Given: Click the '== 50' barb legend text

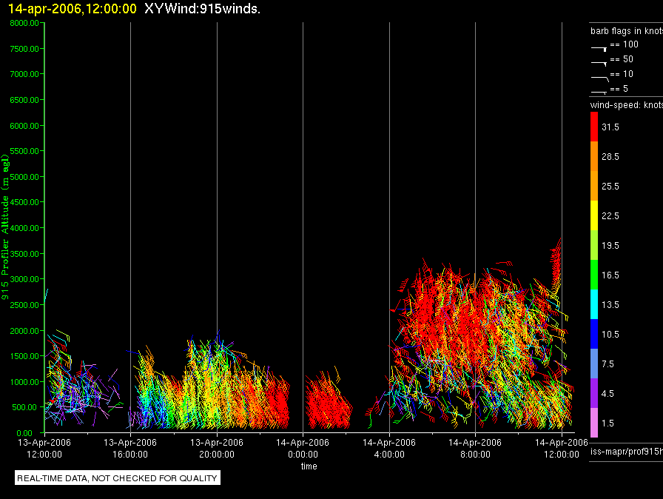Looking at the screenshot, I should click(622, 59).
